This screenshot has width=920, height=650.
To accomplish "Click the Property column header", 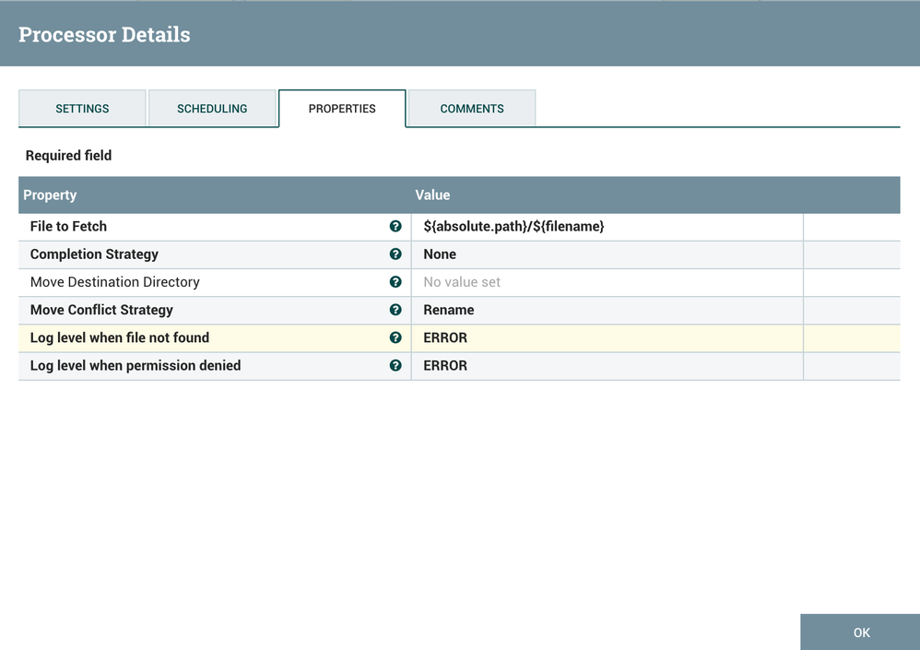I will (x=50, y=195).
